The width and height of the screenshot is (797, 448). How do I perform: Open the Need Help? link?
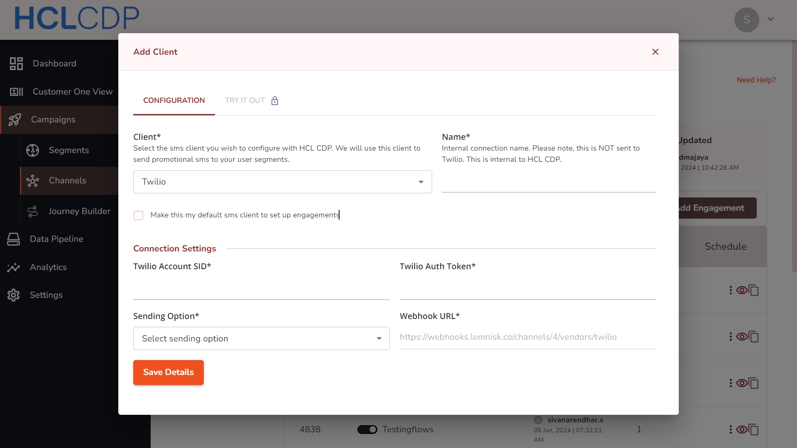pyautogui.click(x=756, y=80)
